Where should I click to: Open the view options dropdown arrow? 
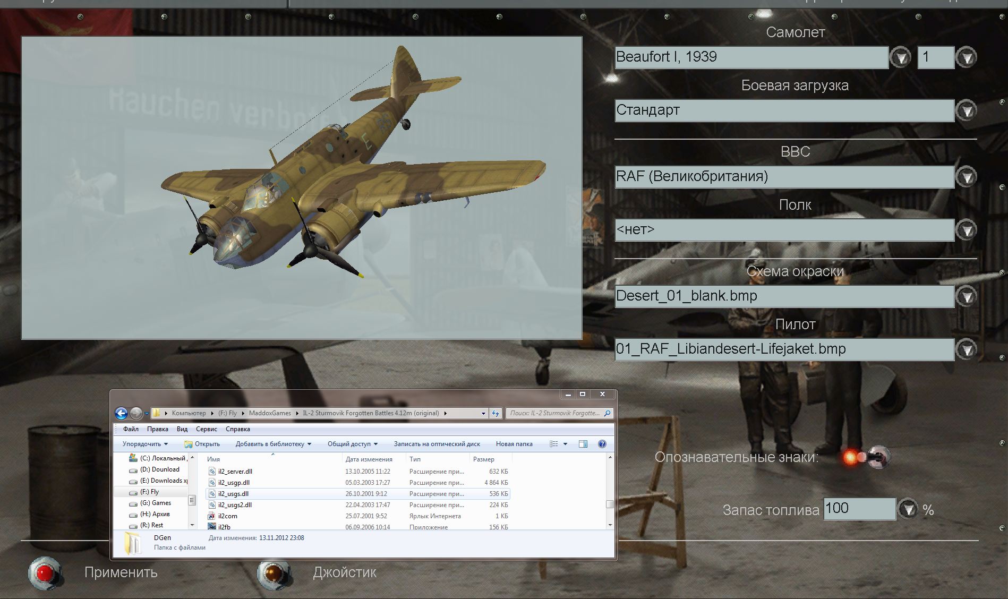tap(565, 444)
